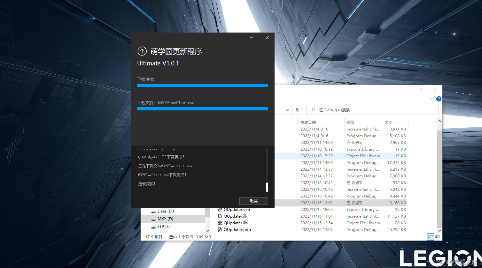Viewport: 482px width, 268px height.
Task: Click the 8,444 KB size cell
Action: coord(398,196)
